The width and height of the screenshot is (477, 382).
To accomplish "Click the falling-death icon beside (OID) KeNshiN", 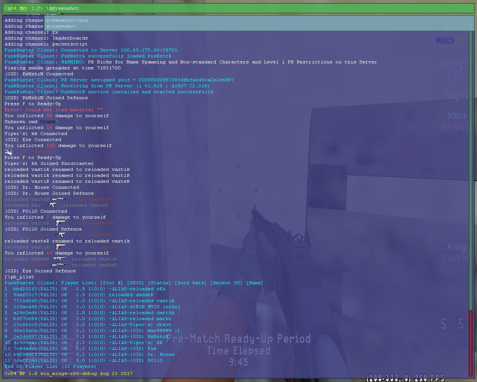I will 9,151.
